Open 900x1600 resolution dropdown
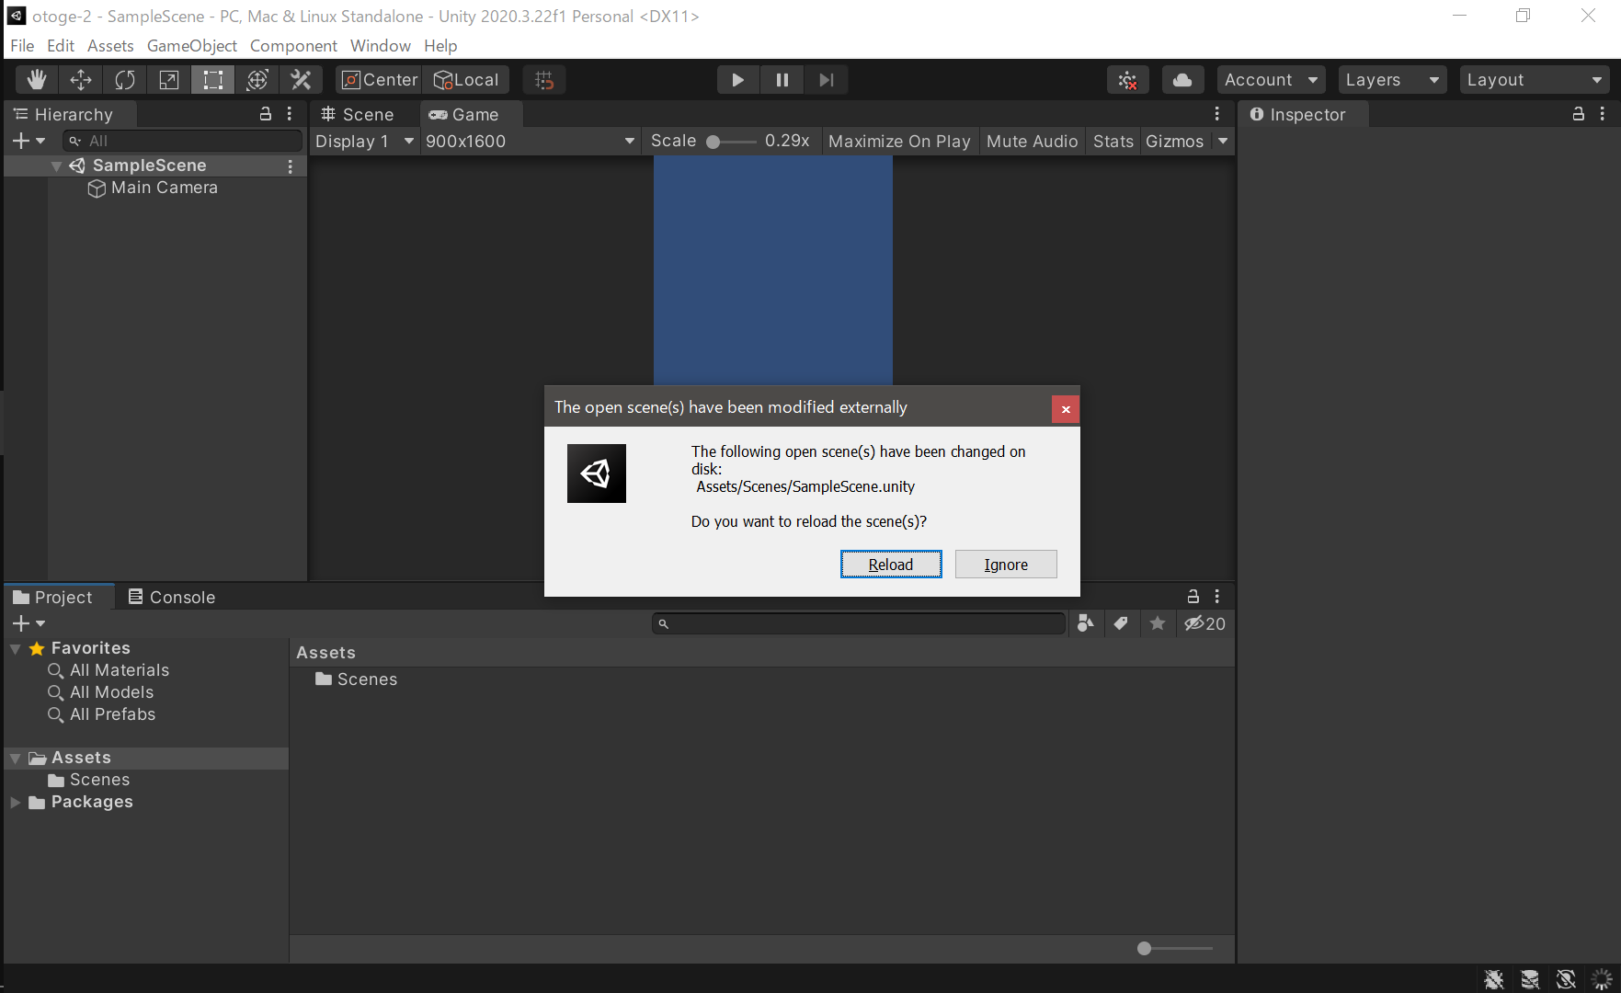This screenshot has height=993, width=1621. [531, 141]
